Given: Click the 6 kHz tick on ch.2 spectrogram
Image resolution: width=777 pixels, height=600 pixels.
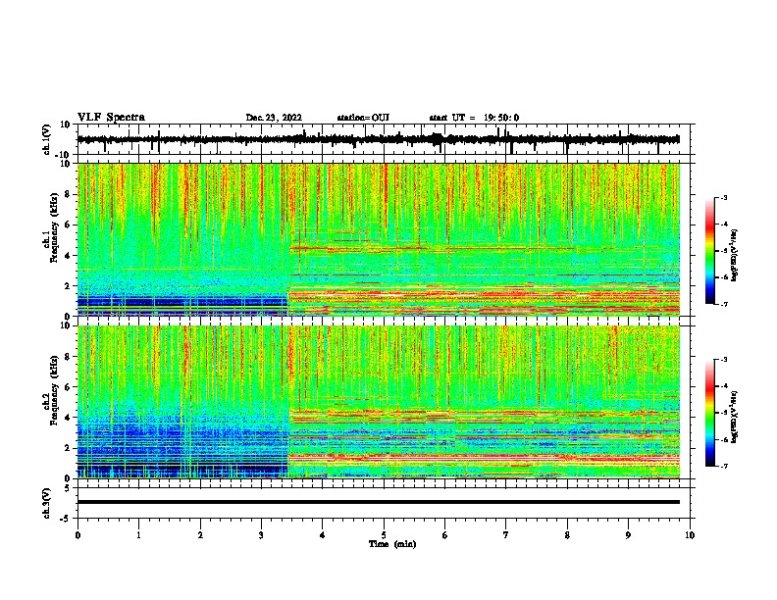Looking at the screenshot, I should click(69, 387).
